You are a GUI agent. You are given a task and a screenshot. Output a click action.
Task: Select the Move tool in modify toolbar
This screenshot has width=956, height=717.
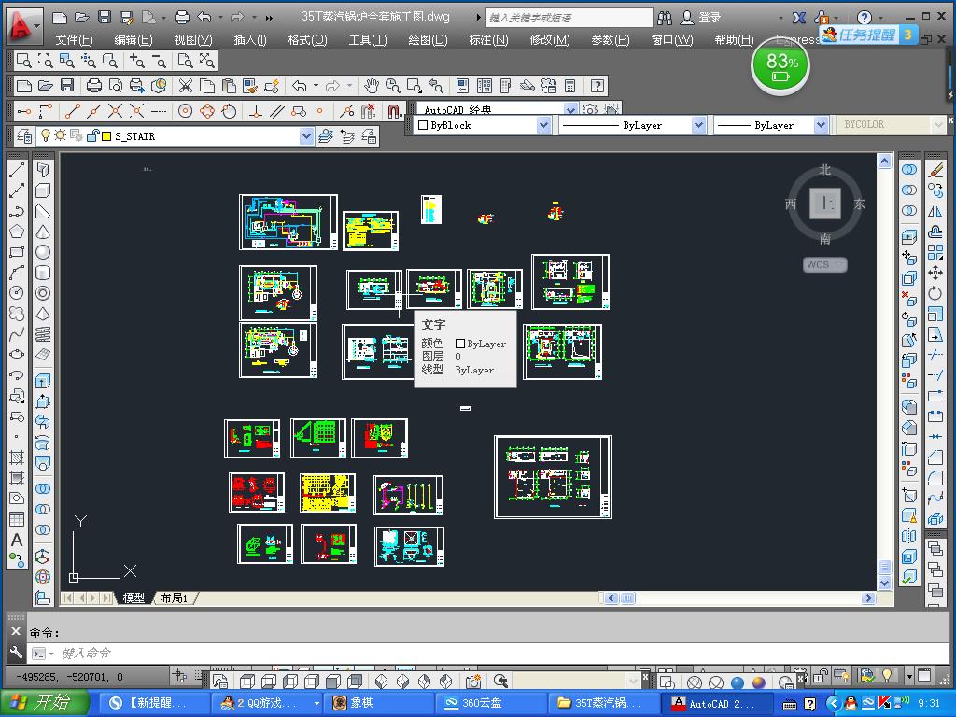[x=935, y=273]
